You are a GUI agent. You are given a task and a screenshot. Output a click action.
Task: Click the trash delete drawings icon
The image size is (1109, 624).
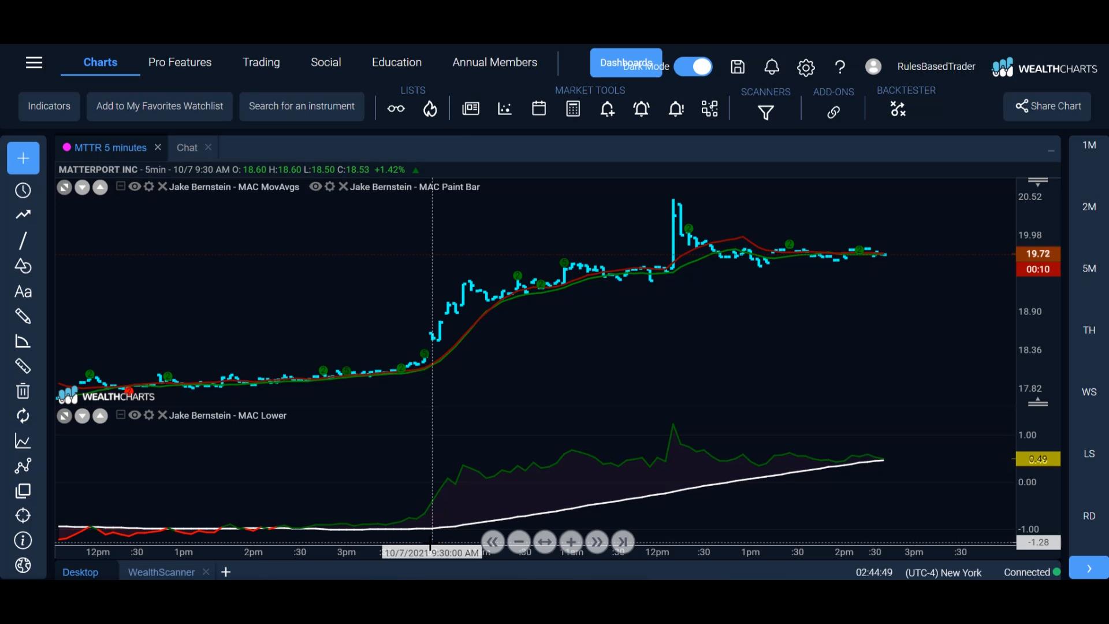pyautogui.click(x=23, y=391)
